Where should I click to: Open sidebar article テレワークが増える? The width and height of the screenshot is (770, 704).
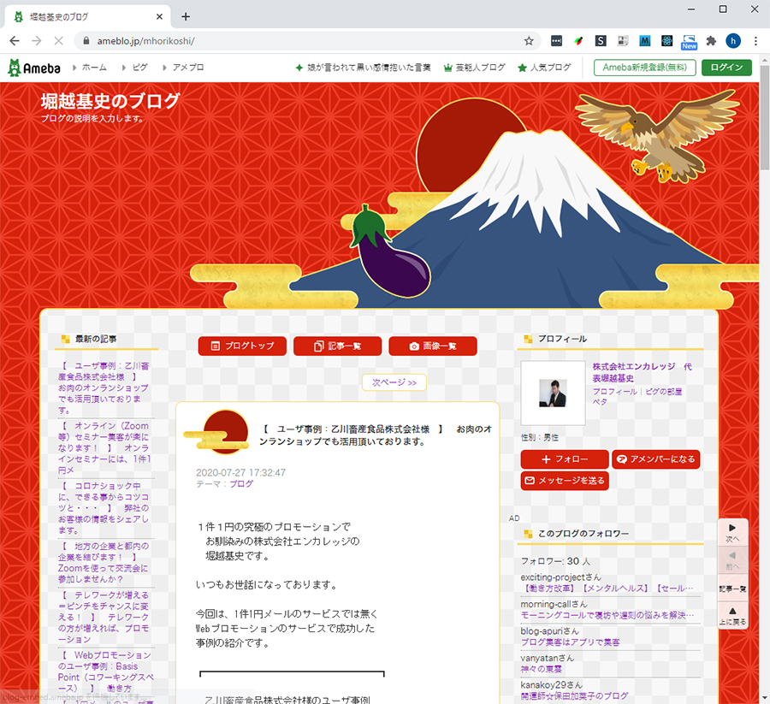pos(104,617)
